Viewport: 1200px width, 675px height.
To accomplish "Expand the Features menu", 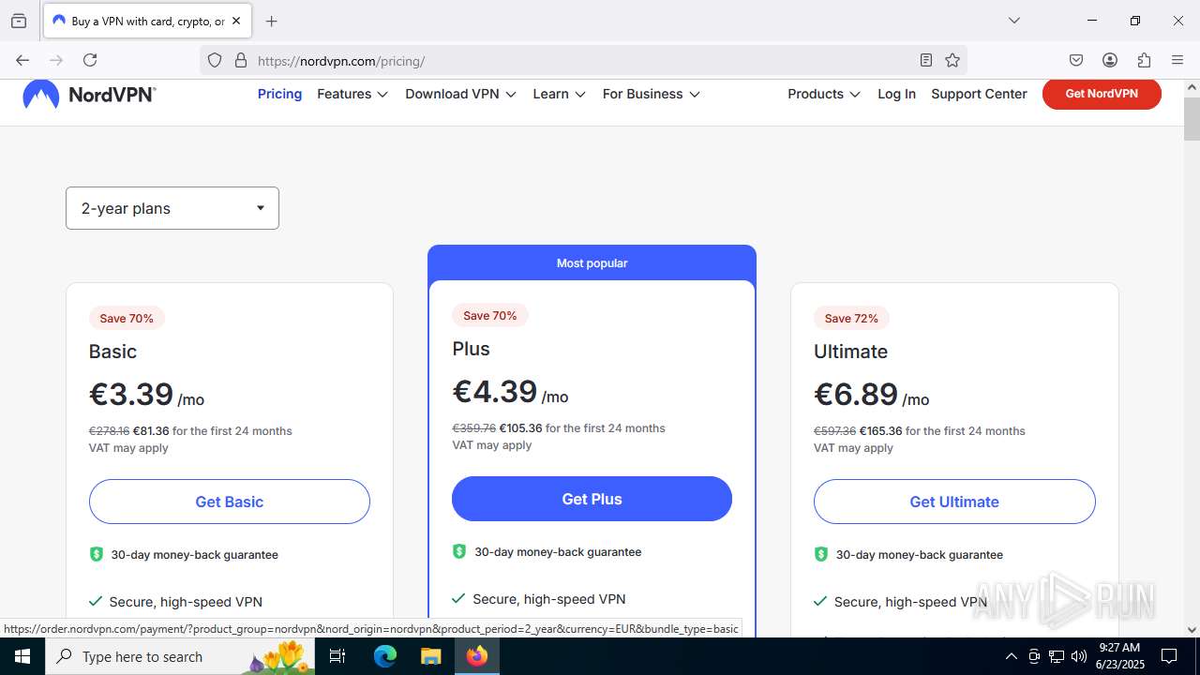I will [x=352, y=94].
